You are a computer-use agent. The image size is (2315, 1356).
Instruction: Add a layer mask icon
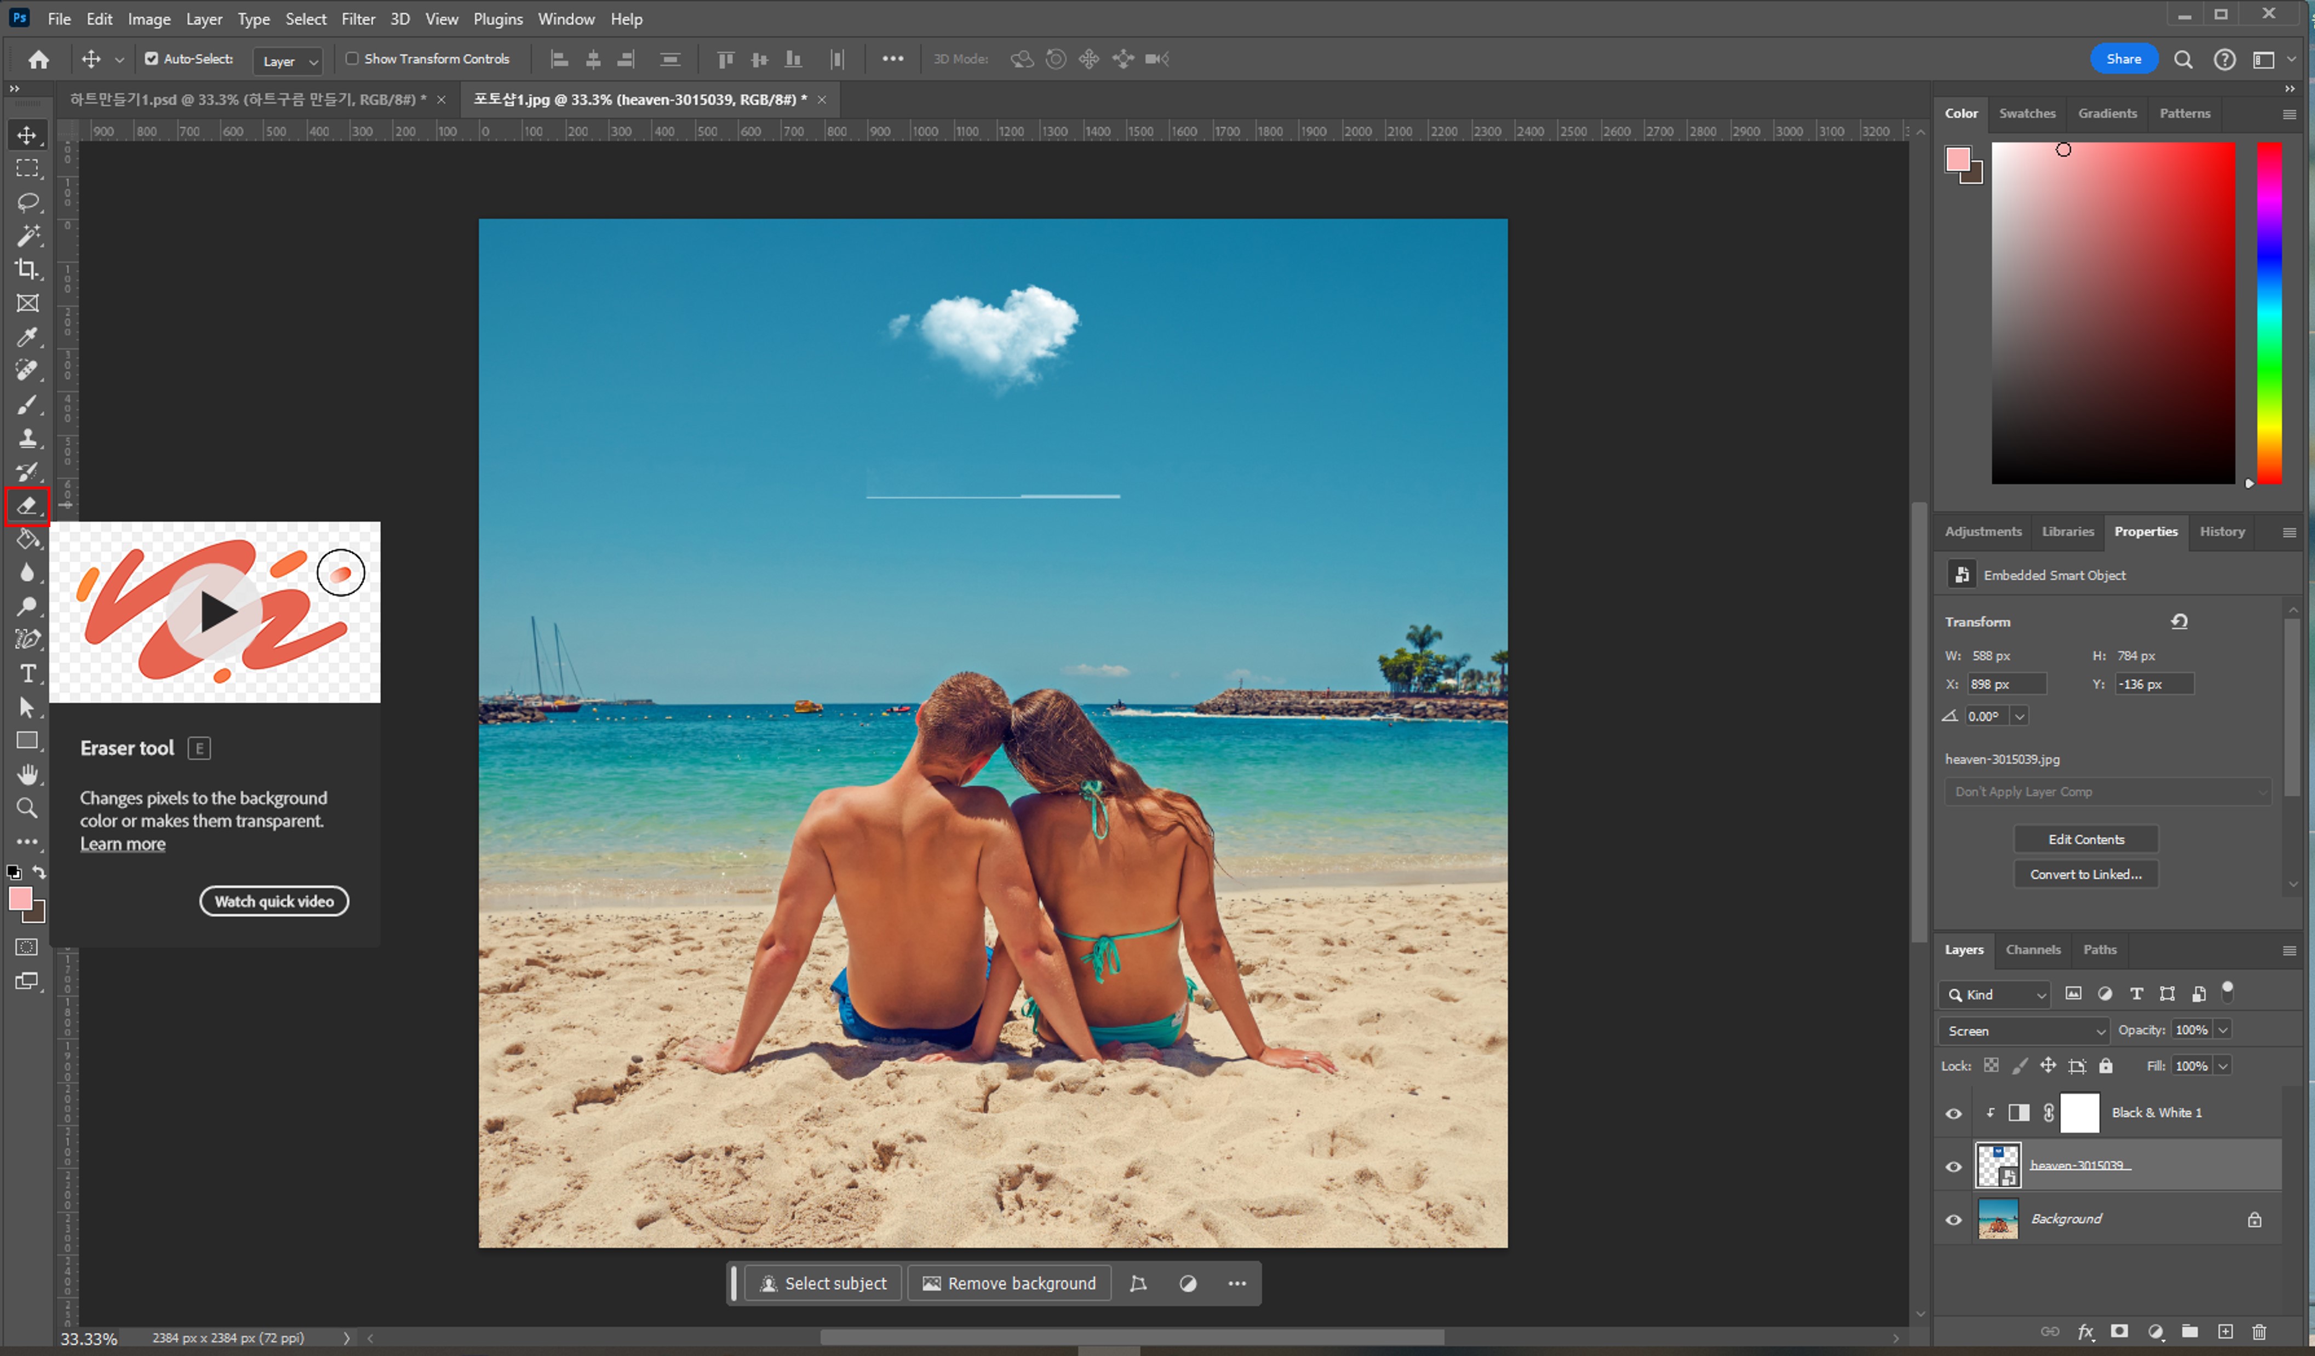2119,1331
